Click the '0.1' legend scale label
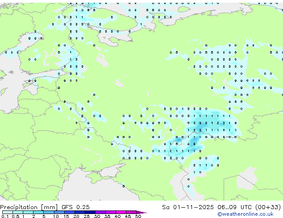This screenshot has width=283, height=218. pyautogui.click(x=5, y=216)
